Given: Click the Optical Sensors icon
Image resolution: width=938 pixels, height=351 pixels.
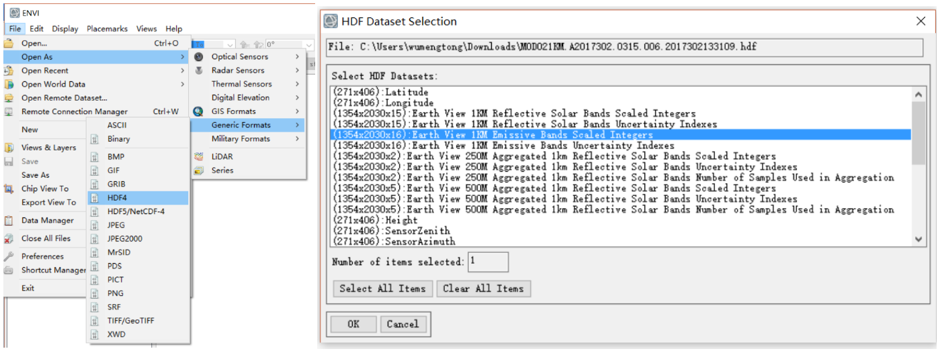Looking at the screenshot, I should 198,57.
